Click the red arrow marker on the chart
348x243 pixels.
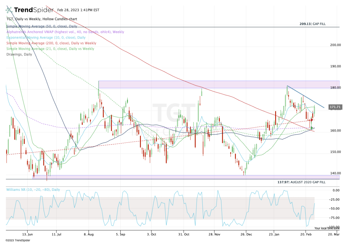312,120
